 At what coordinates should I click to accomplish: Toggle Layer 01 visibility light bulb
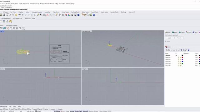(x=179, y=58)
